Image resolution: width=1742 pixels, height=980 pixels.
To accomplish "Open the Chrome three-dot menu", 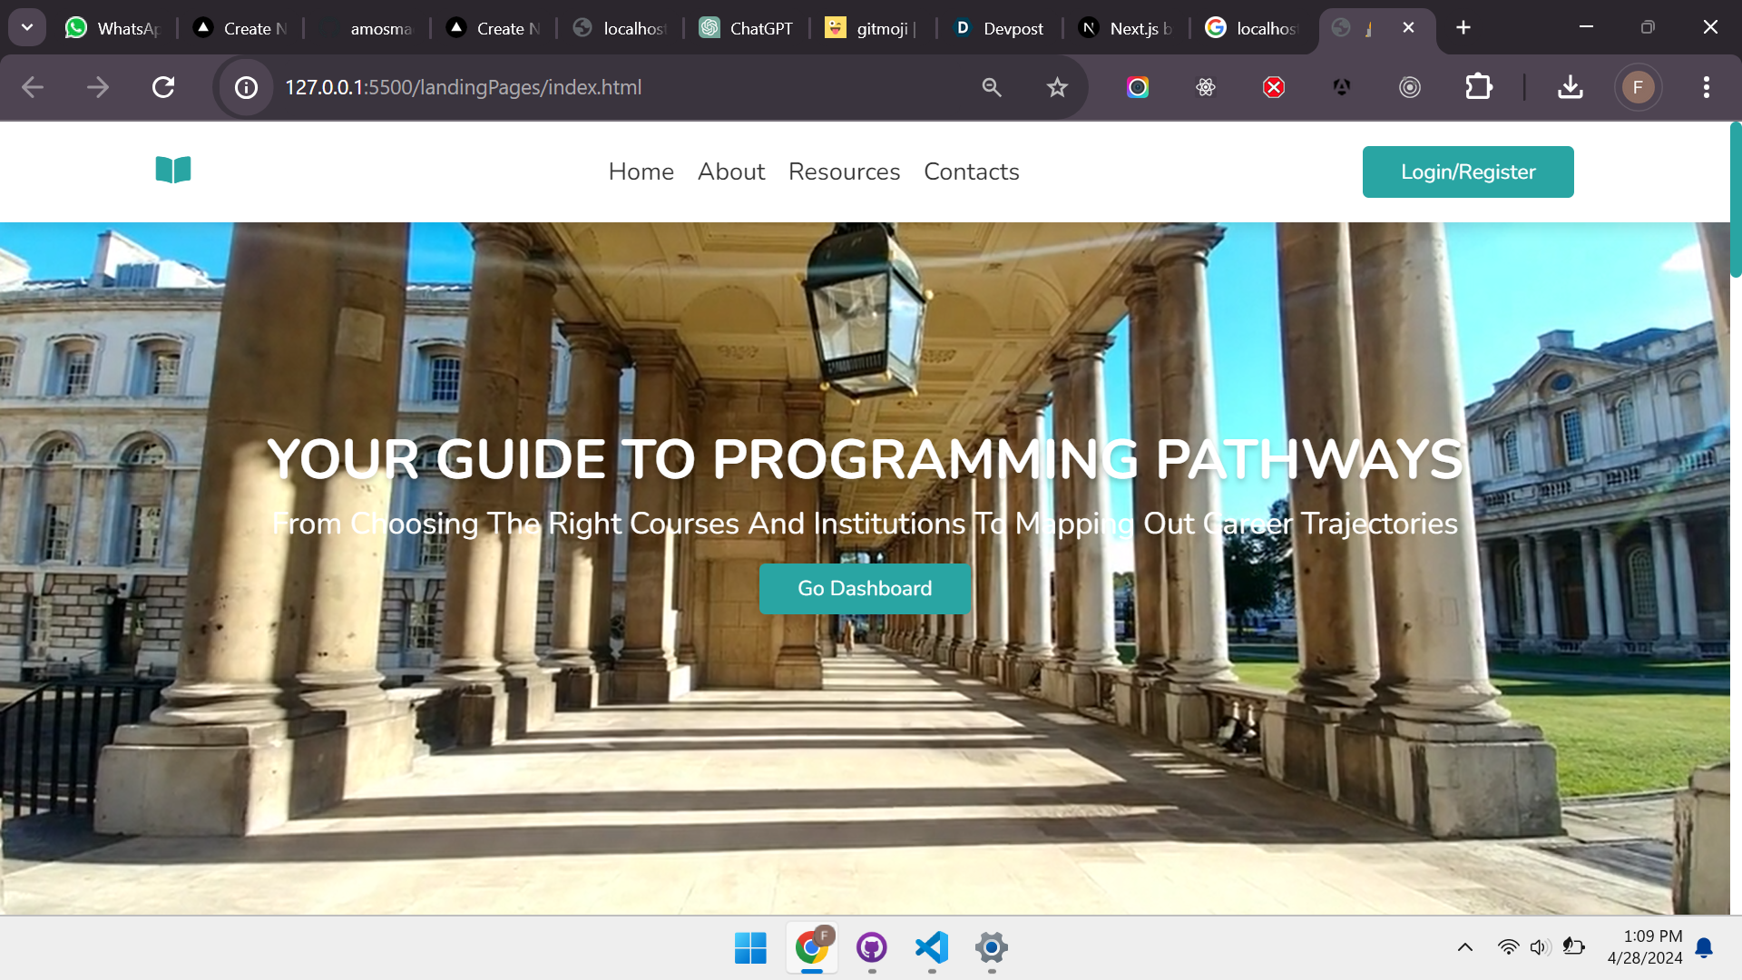I will (x=1707, y=87).
